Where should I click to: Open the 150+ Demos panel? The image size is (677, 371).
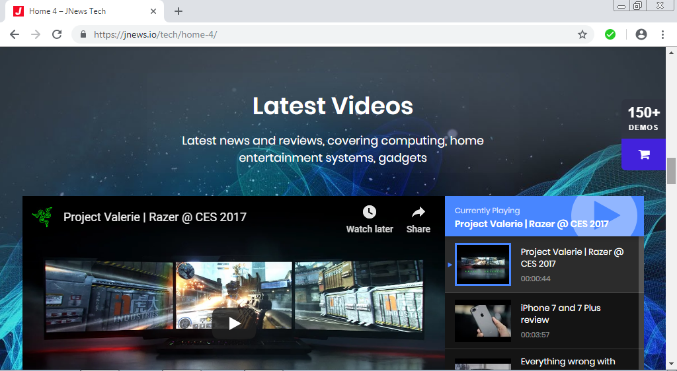tap(643, 119)
